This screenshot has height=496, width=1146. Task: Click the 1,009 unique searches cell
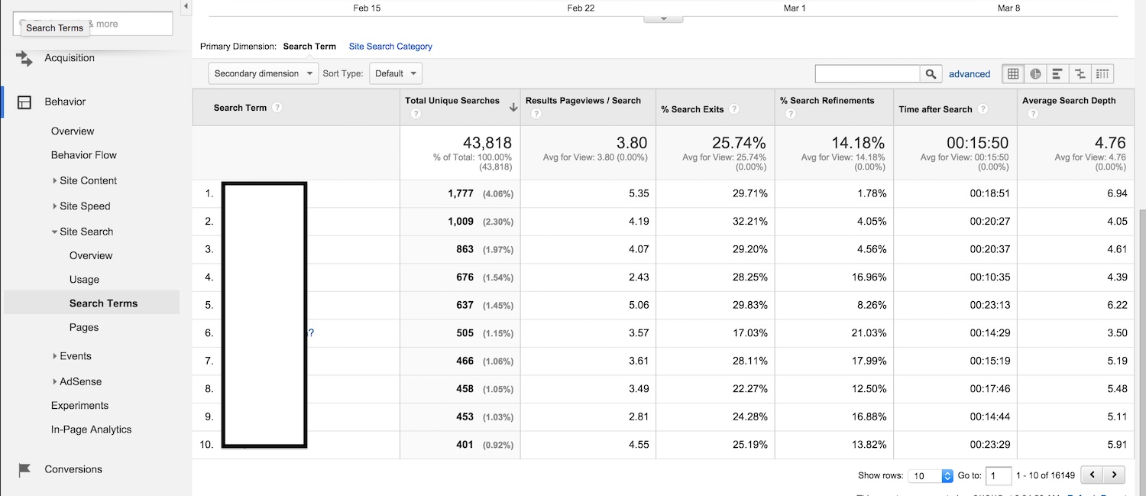pos(461,222)
